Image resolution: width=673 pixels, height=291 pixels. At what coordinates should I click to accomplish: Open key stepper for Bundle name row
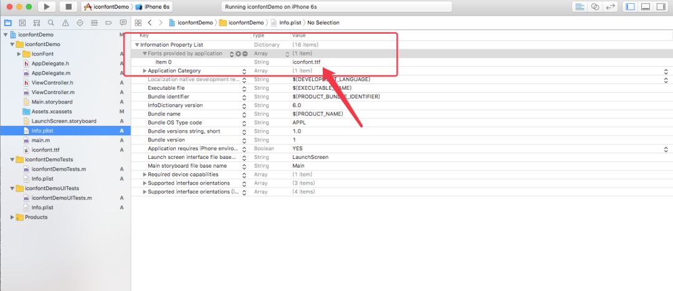[x=244, y=114]
